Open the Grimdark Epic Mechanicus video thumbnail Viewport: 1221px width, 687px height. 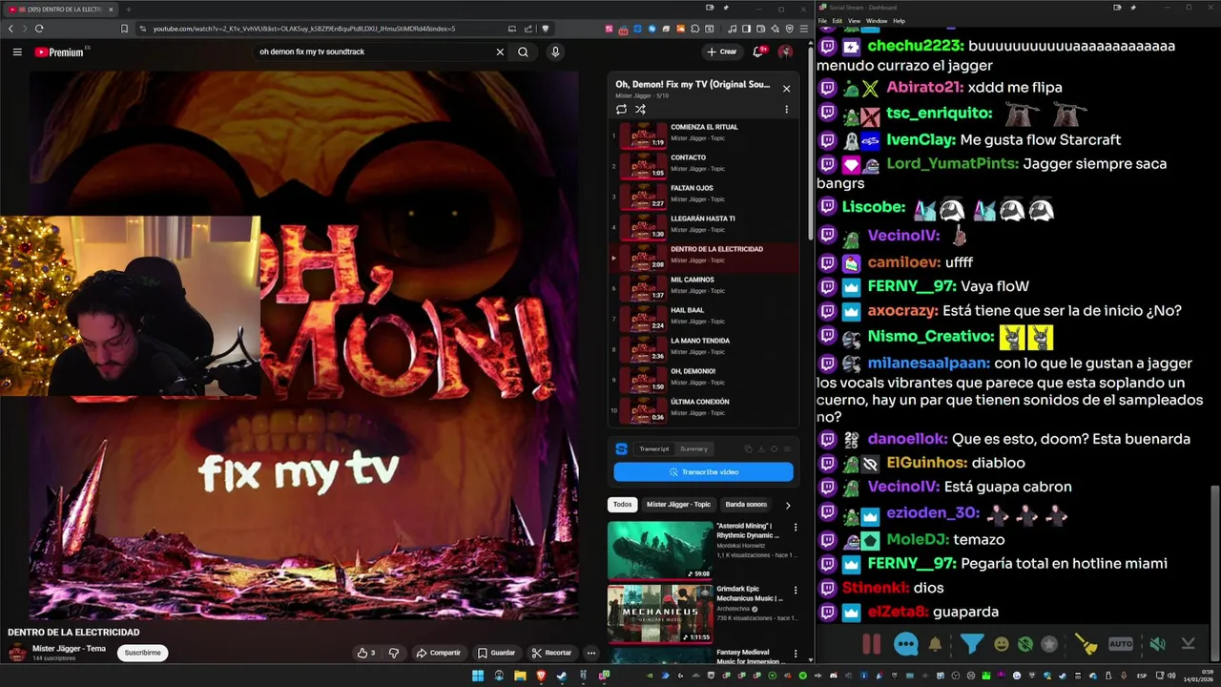660,613
